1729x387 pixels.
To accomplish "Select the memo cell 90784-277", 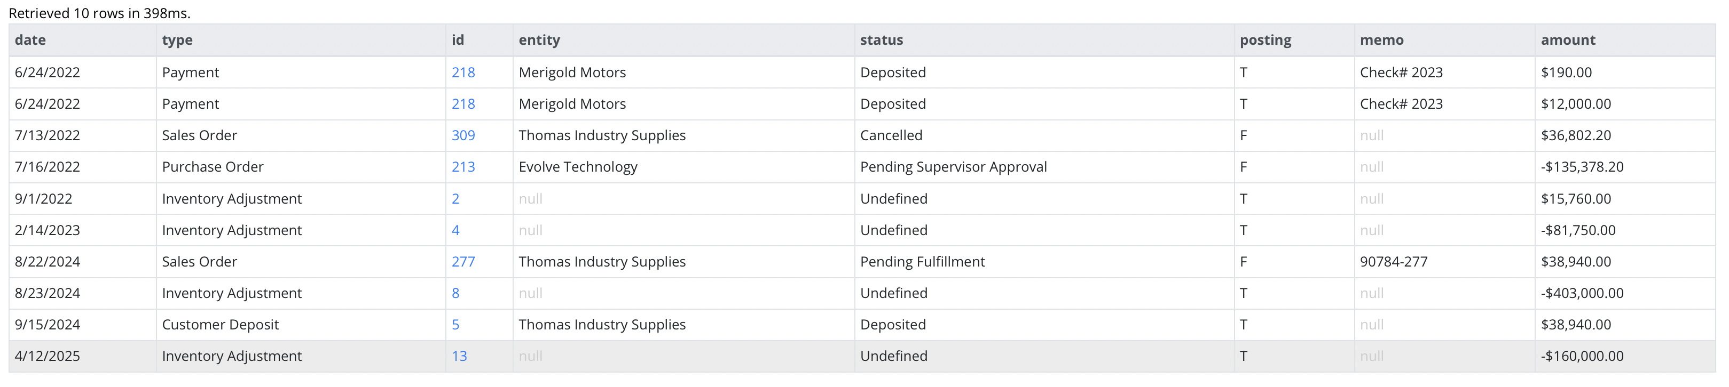I will [x=1444, y=262].
